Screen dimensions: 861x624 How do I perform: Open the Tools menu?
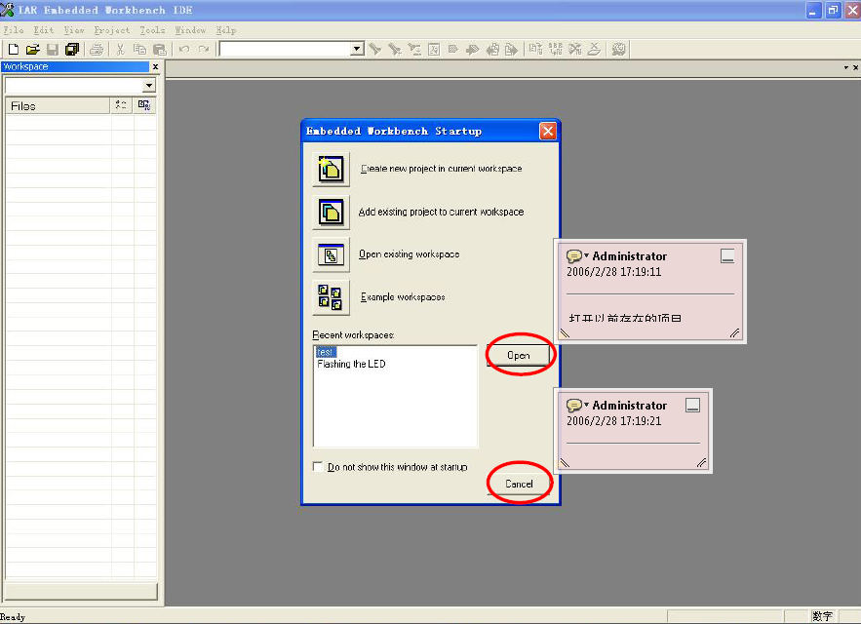(152, 30)
